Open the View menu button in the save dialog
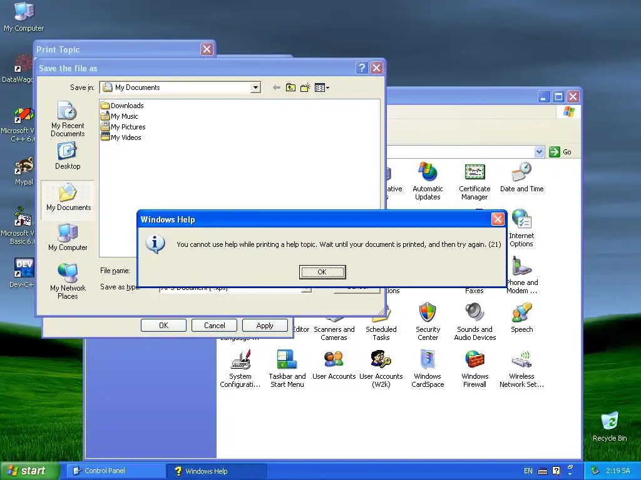Viewport: 641px width, 480px height. click(x=322, y=87)
